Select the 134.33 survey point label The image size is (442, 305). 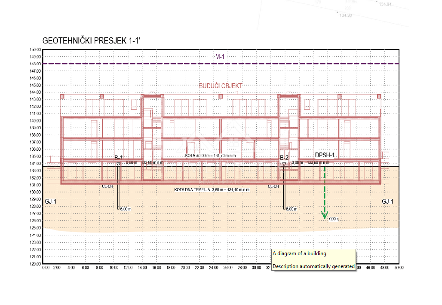click(346, 15)
